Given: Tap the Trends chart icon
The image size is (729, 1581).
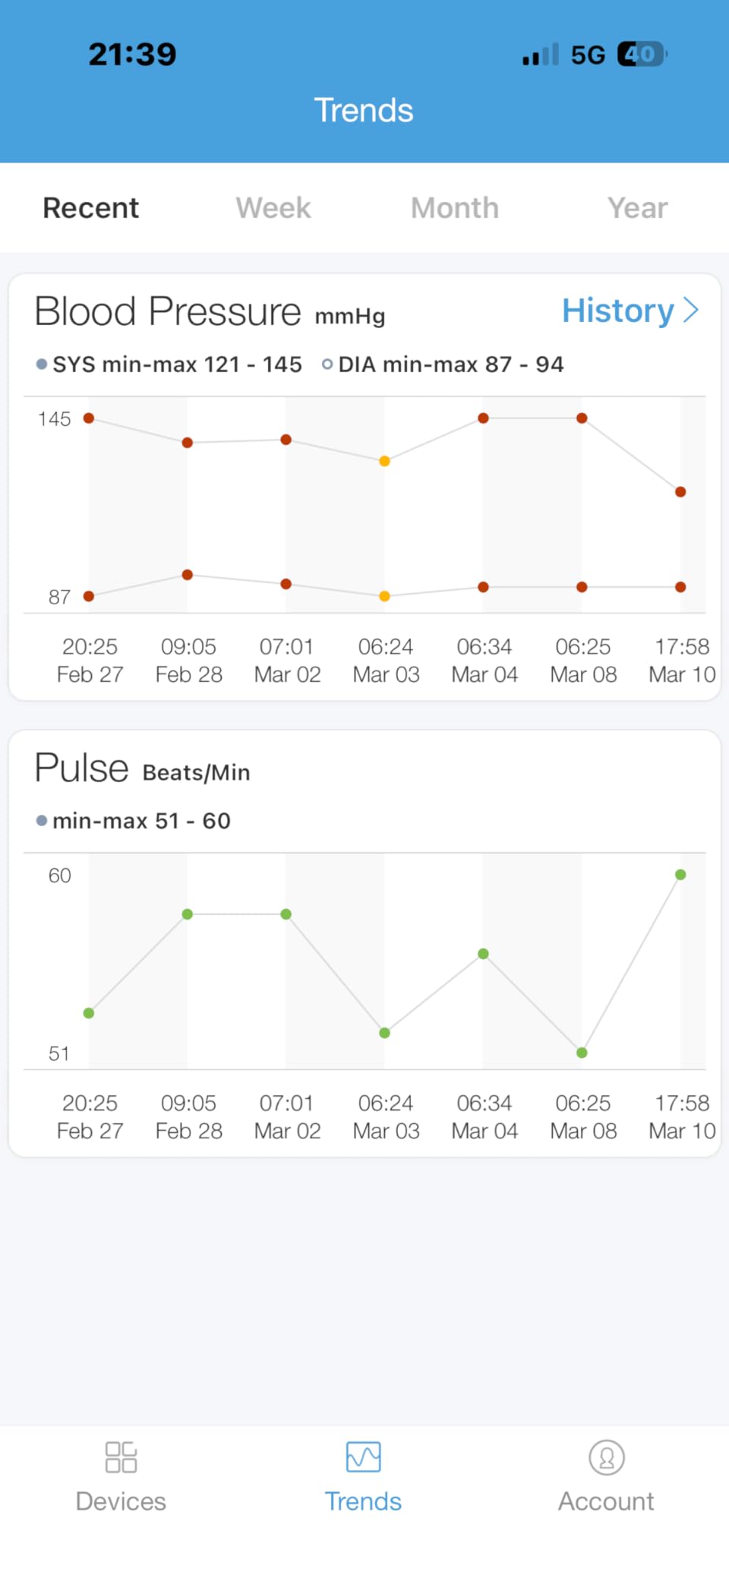Looking at the screenshot, I should pyautogui.click(x=363, y=1457).
